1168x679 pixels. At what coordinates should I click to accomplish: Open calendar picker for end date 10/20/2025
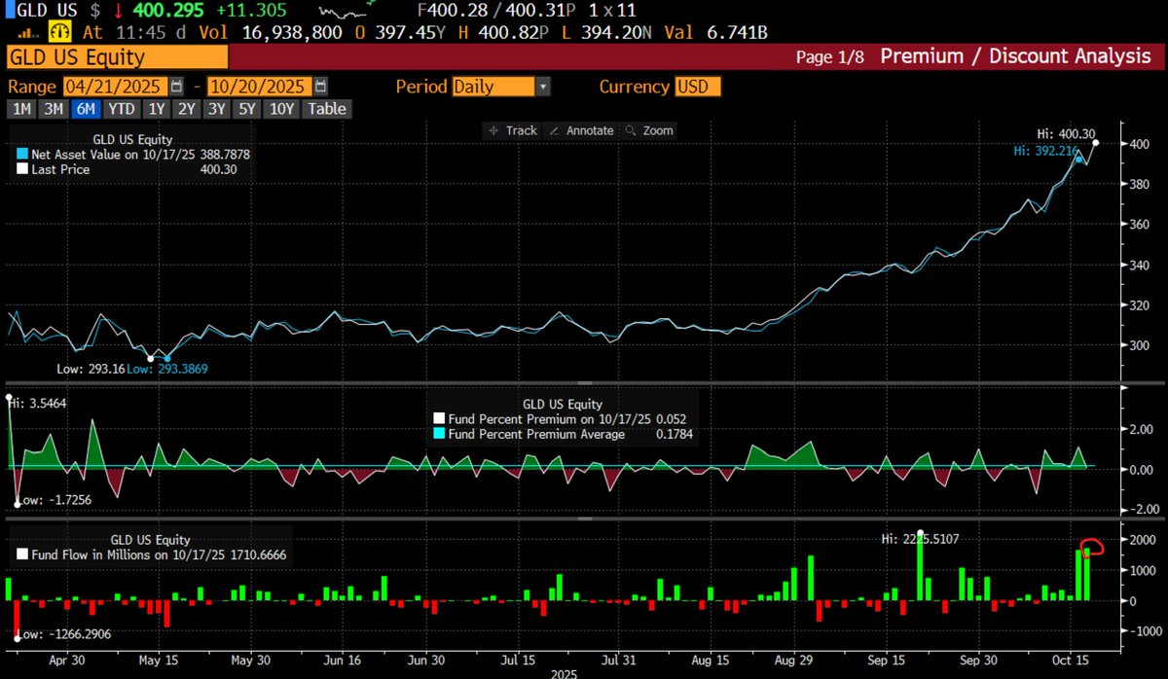[x=321, y=87]
